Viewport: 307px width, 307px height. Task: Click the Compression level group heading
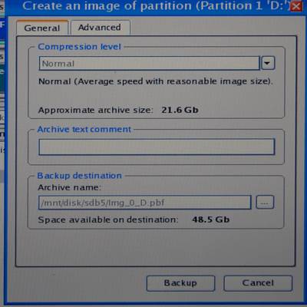pyautogui.click(x=79, y=47)
